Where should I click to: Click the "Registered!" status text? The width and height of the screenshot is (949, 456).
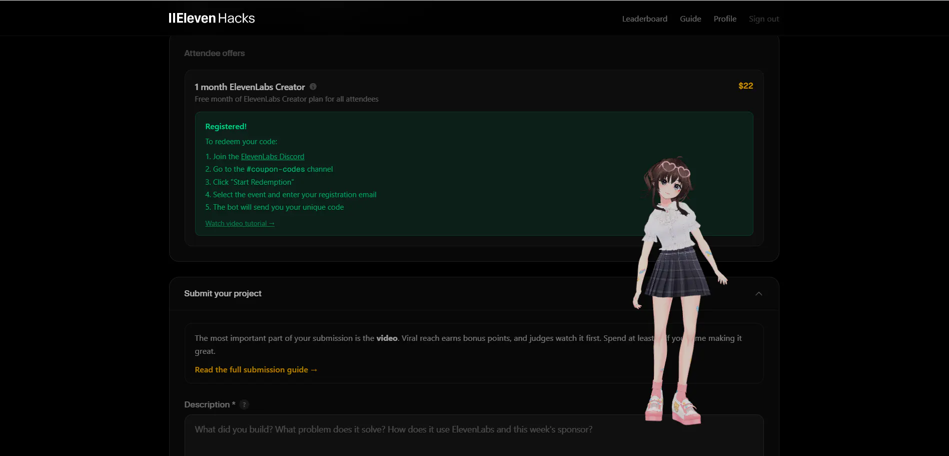226,127
